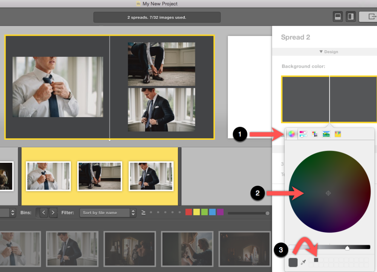Screen dimensions: 377x272
Task: Select right page of background color preview
Action: 353,99
